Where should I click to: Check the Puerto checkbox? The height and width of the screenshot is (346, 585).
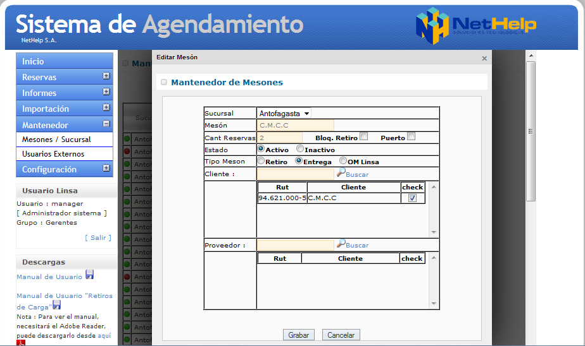tap(411, 136)
